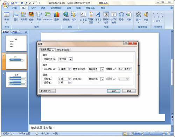This screenshot has height=137, width=175.
Task: Fit slide to current window
Action: (168, 133)
